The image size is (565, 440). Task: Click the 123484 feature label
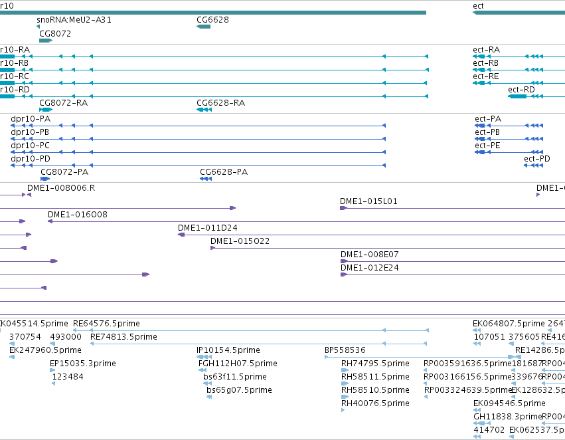click(x=68, y=378)
